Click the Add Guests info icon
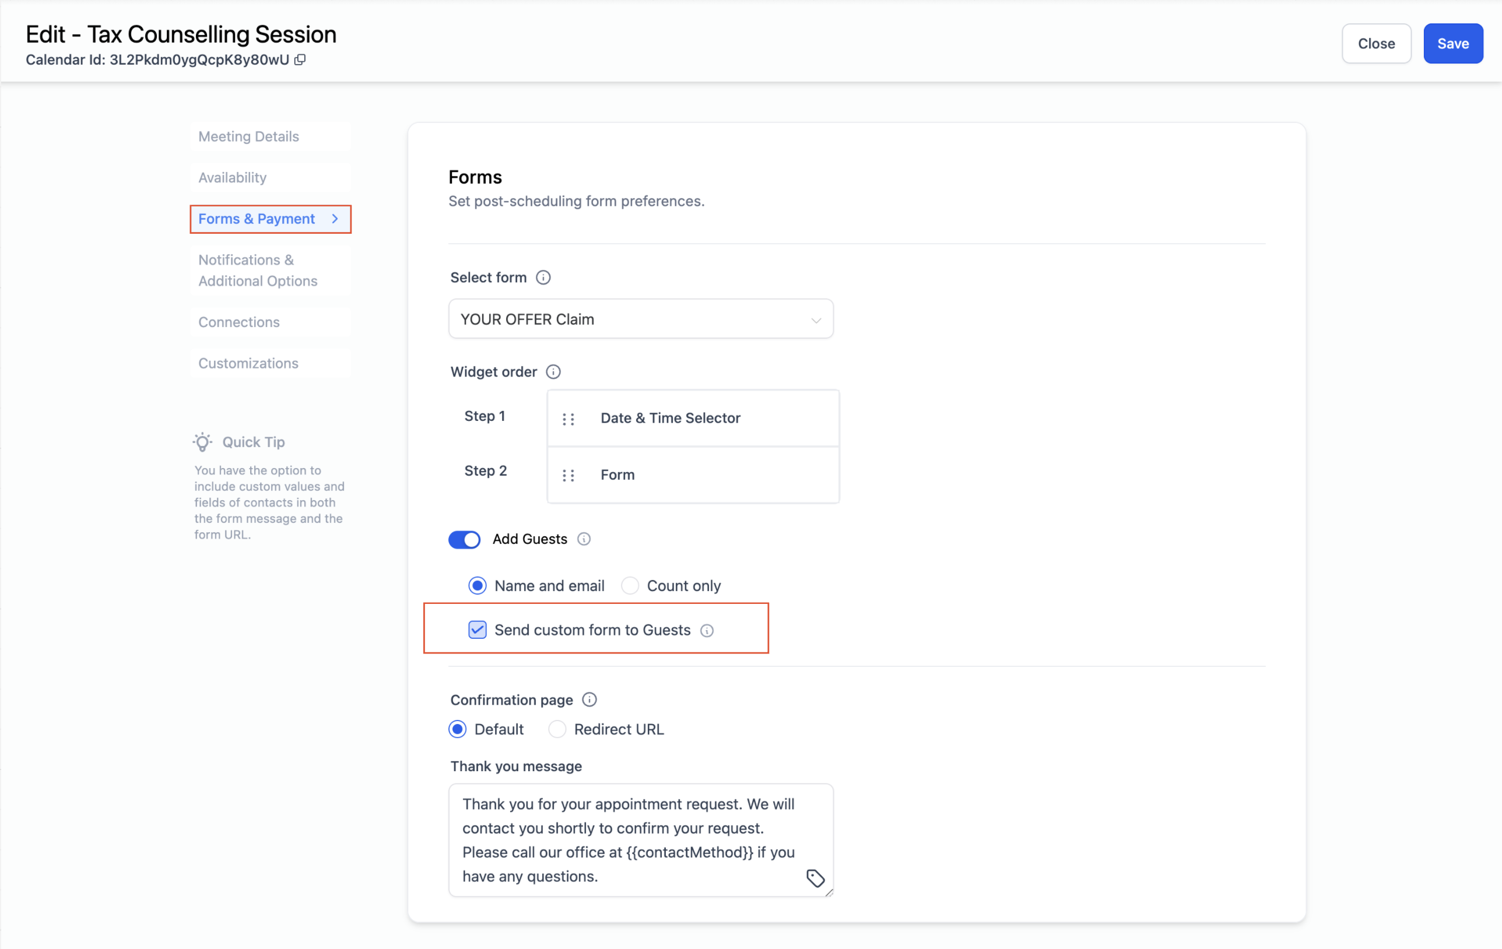Viewport: 1502px width, 949px height. pos(583,539)
